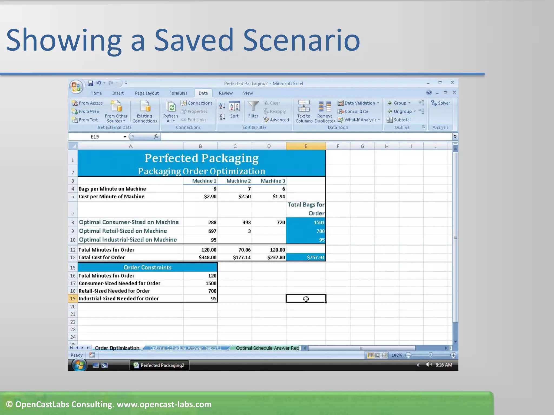Go to next sheet tab arrow
Image resolution: width=554 pixels, height=415 pixels.
coord(82,348)
